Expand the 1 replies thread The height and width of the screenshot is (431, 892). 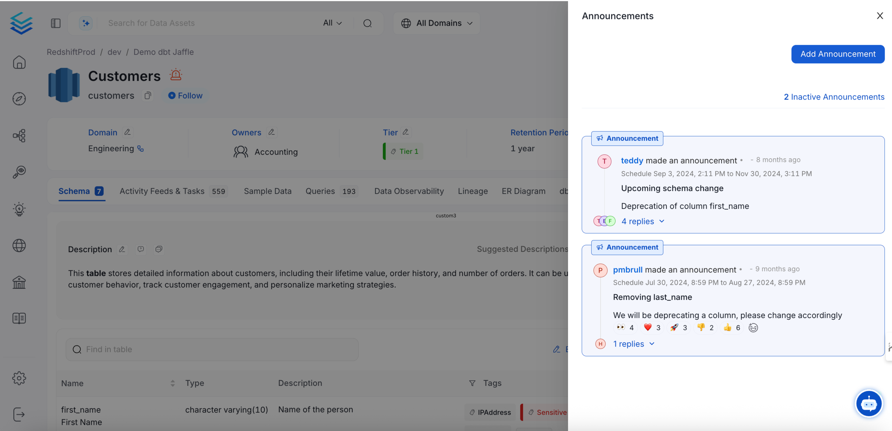point(633,344)
